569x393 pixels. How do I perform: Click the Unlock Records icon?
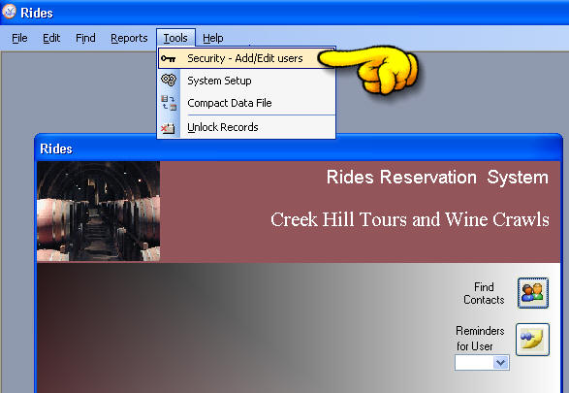pos(168,128)
